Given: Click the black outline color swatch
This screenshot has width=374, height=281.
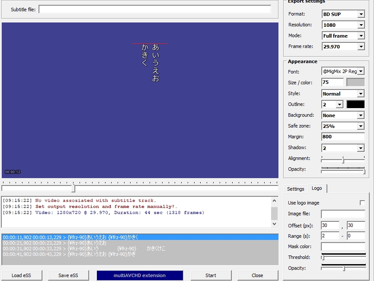Looking at the screenshot, I should pyautogui.click(x=355, y=104).
